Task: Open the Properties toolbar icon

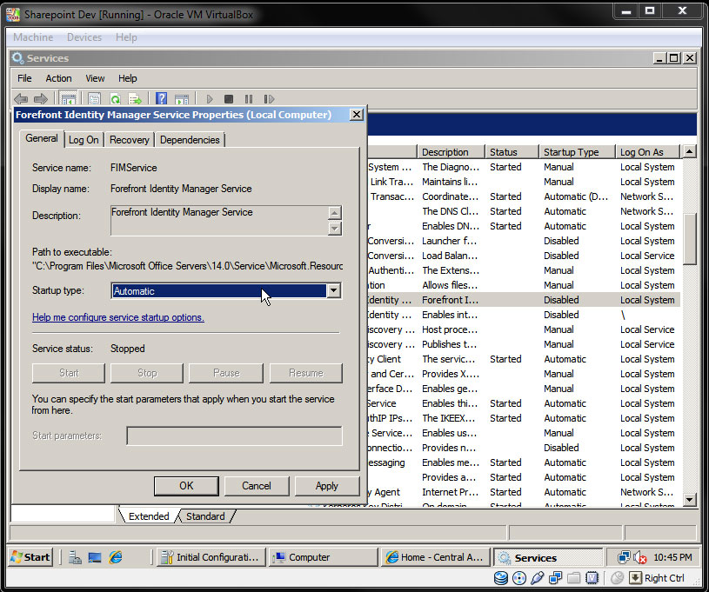Action: 94,98
